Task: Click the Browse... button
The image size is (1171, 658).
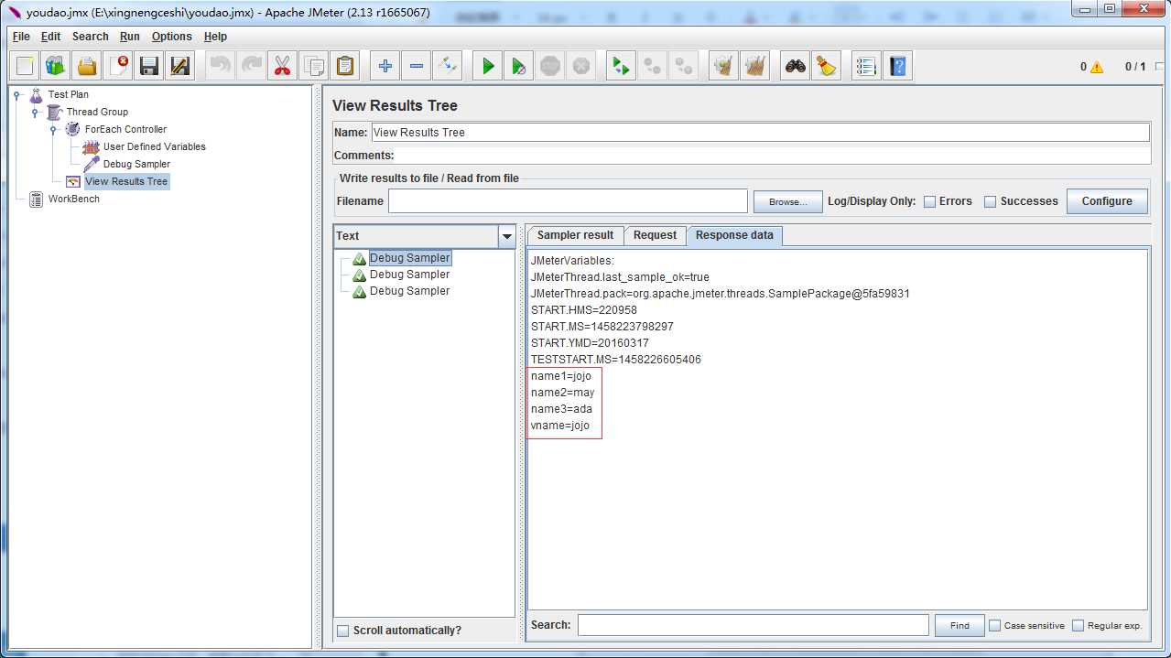Action: tap(787, 201)
